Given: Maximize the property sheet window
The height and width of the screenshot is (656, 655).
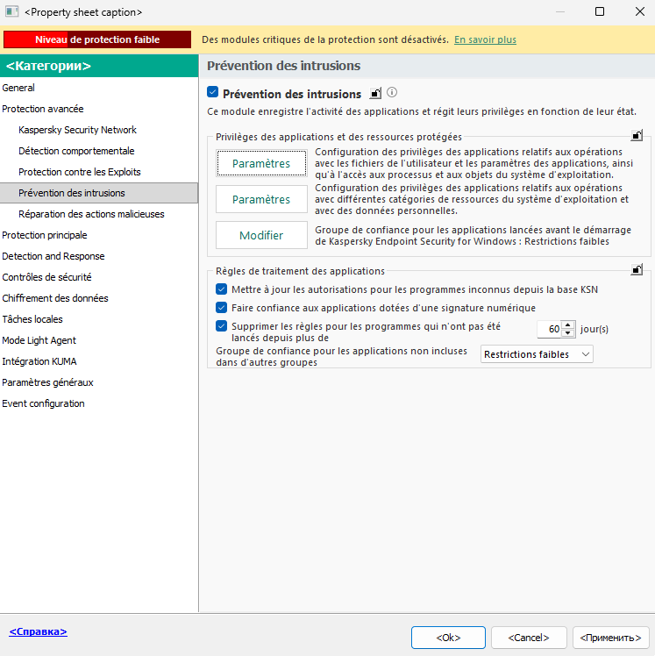Looking at the screenshot, I should (600, 11).
